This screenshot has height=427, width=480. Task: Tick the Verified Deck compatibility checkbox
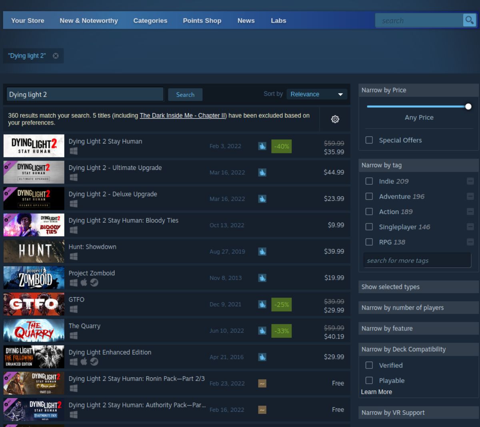(369, 365)
